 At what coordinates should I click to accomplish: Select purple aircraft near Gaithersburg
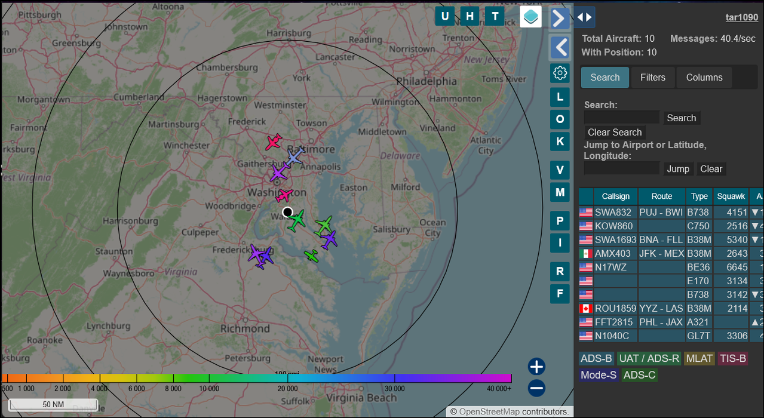(x=278, y=173)
